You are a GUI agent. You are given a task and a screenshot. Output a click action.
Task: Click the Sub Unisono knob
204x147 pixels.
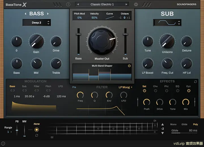point(167,41)
